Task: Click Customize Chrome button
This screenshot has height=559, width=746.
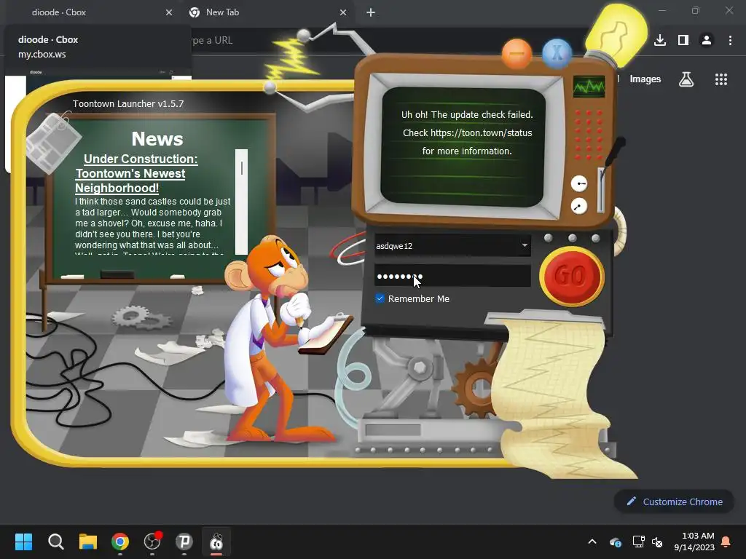Action: [674, 501]
